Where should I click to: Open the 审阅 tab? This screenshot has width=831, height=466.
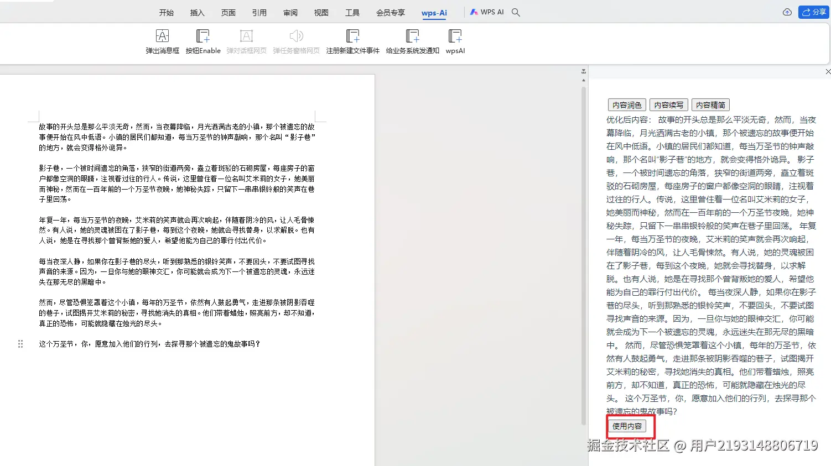click(290, 13)
